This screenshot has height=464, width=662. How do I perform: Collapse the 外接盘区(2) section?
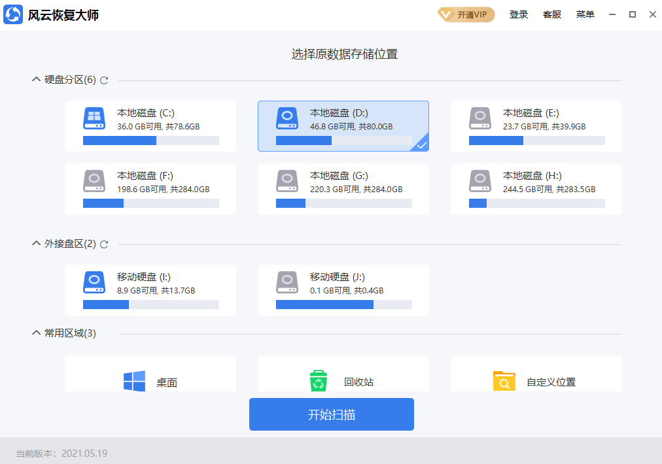(x=36, y=242)
